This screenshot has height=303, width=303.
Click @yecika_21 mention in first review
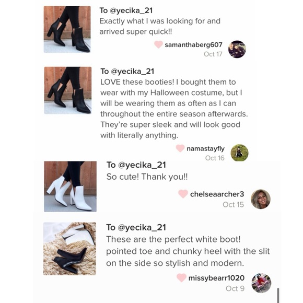131,10
